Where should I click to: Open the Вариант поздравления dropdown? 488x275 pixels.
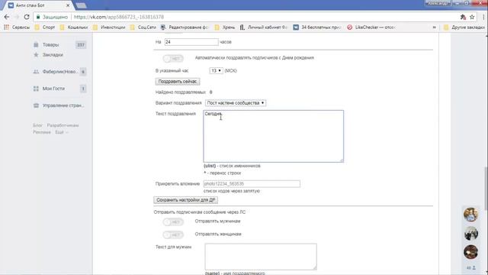tap(236, 103)
